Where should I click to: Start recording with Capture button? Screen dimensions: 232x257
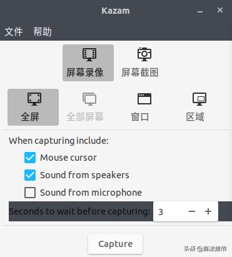click(115, 244)
